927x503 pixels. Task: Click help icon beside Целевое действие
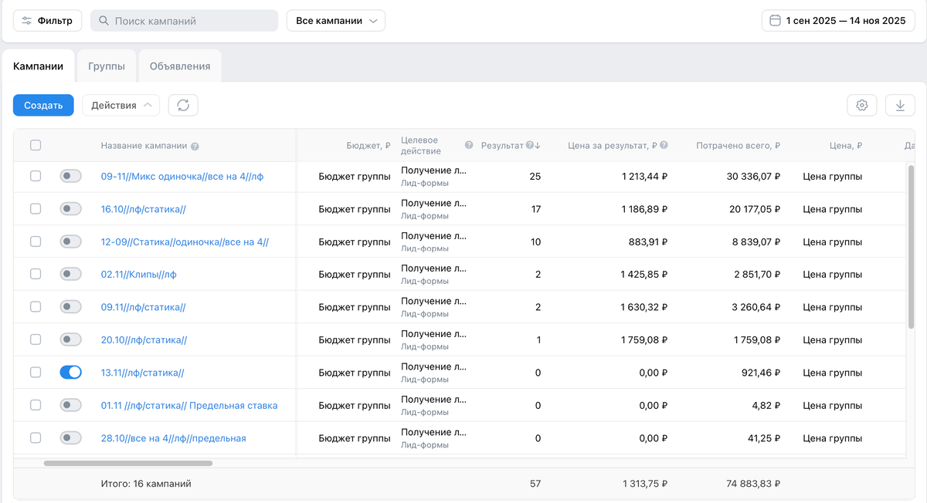[x=469, y=146]
